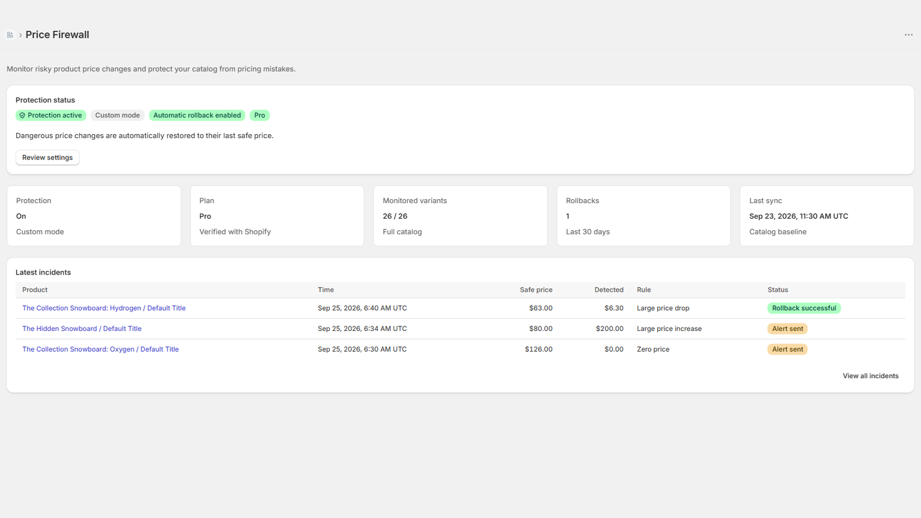This screenshot has width=921, height=518.
Task: Click the Sep 25, 2026, 6:40 AM UTC time
Action: 362,308
